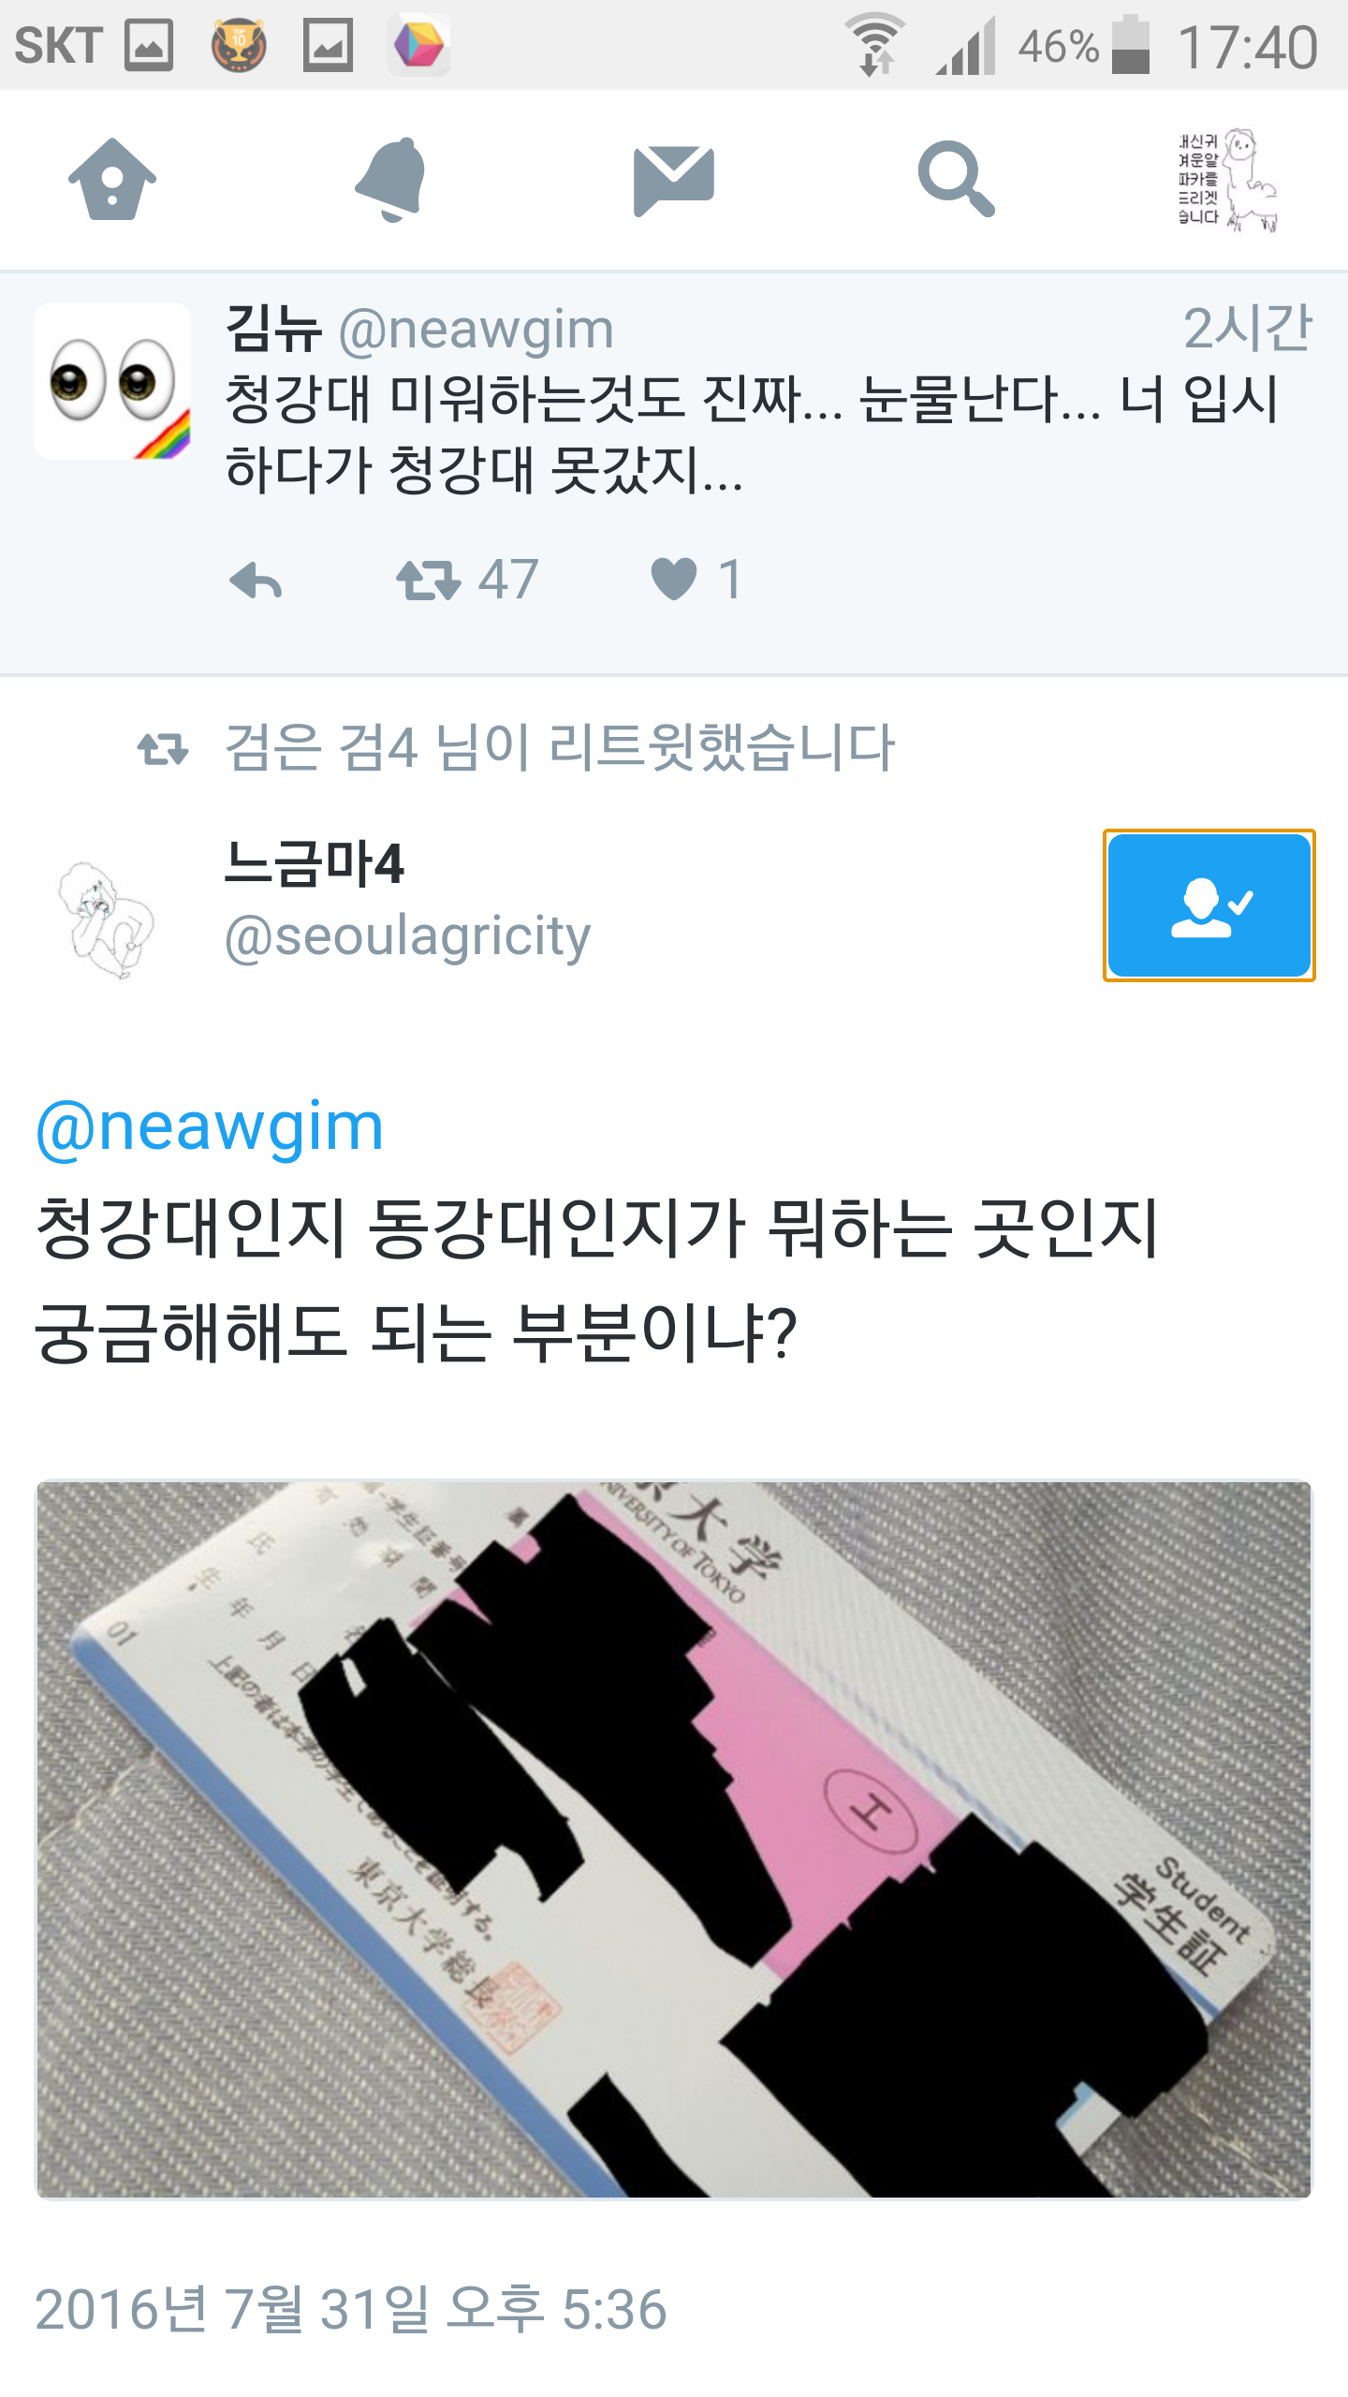This screenshot has height=2397, width=1348.
Task: Open 김뉴's eyes emoji avatar
Action: pos(112,381)
